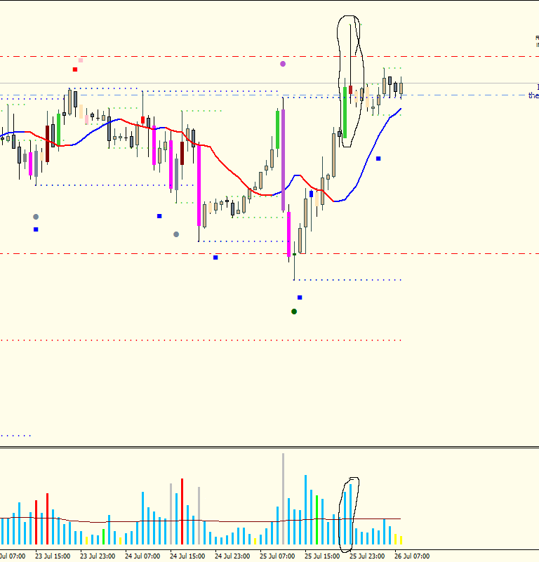Click the purple circle marker above the chart
Screen dimensions: 539x562
click(283, 64)
